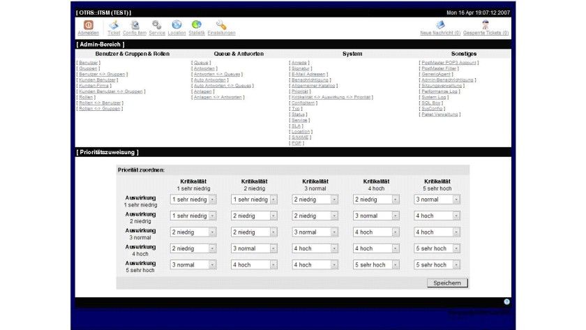Click the blue help icon in footer
Screen dimensions: 586x330
(x=506, y=301)
